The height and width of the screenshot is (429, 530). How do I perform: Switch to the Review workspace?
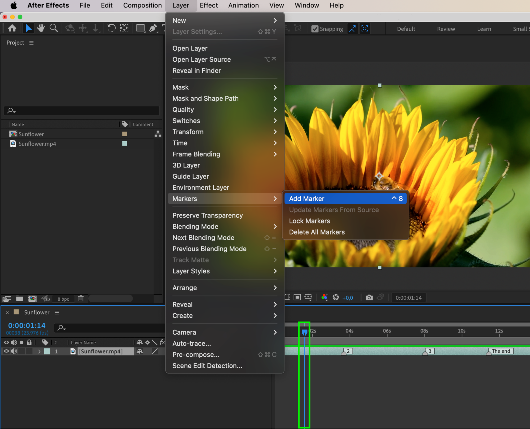coord(446,29)
